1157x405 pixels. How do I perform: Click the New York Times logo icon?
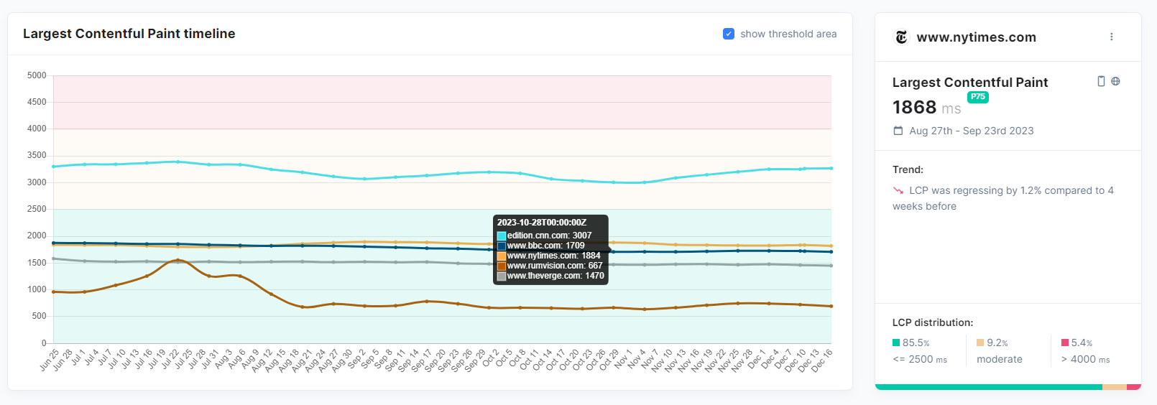[x=901, y=37]
